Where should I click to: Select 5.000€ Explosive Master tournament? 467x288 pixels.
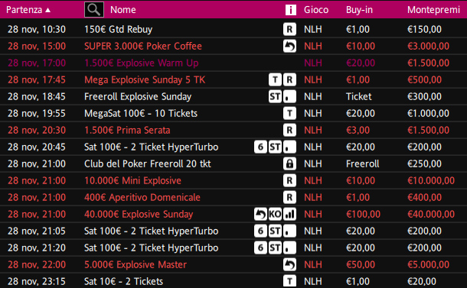[233, 264]
